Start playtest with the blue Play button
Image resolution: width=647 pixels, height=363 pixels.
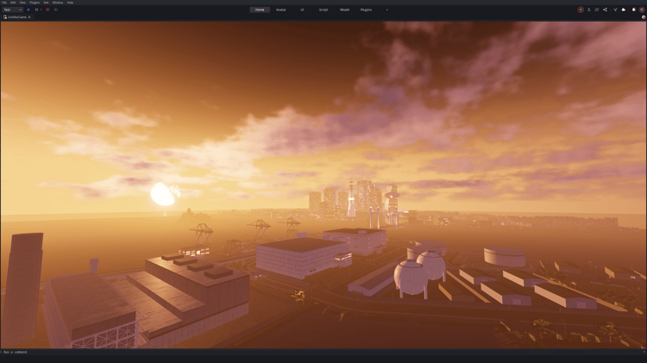coord(28,9)
